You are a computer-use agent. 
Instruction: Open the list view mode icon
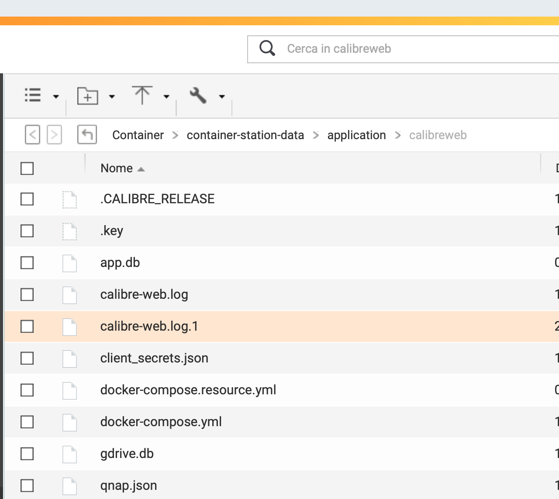click(x=33, y=95)
